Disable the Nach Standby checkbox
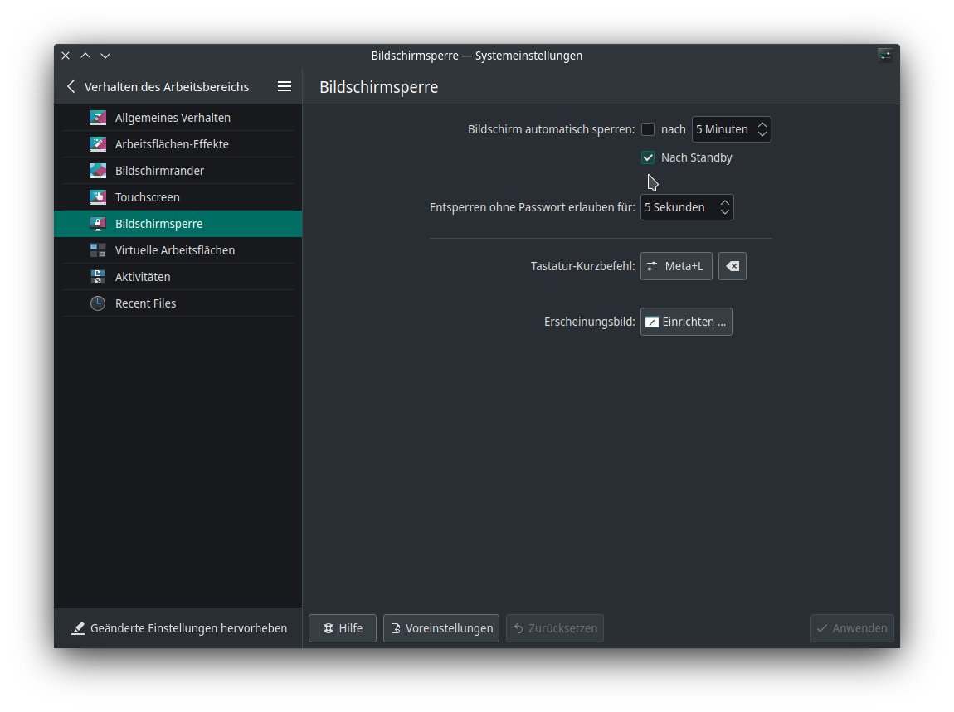 [648, 157]
